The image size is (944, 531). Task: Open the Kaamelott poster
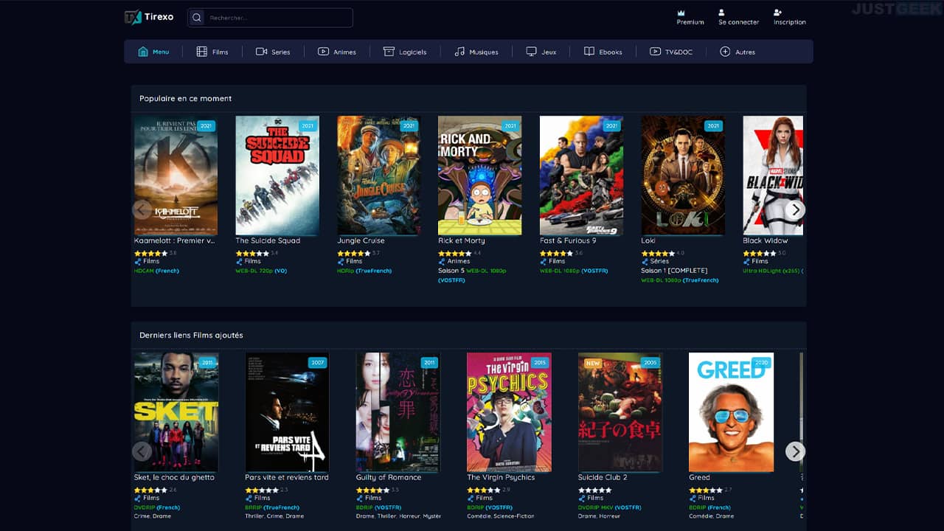click(x=176, y=176)
